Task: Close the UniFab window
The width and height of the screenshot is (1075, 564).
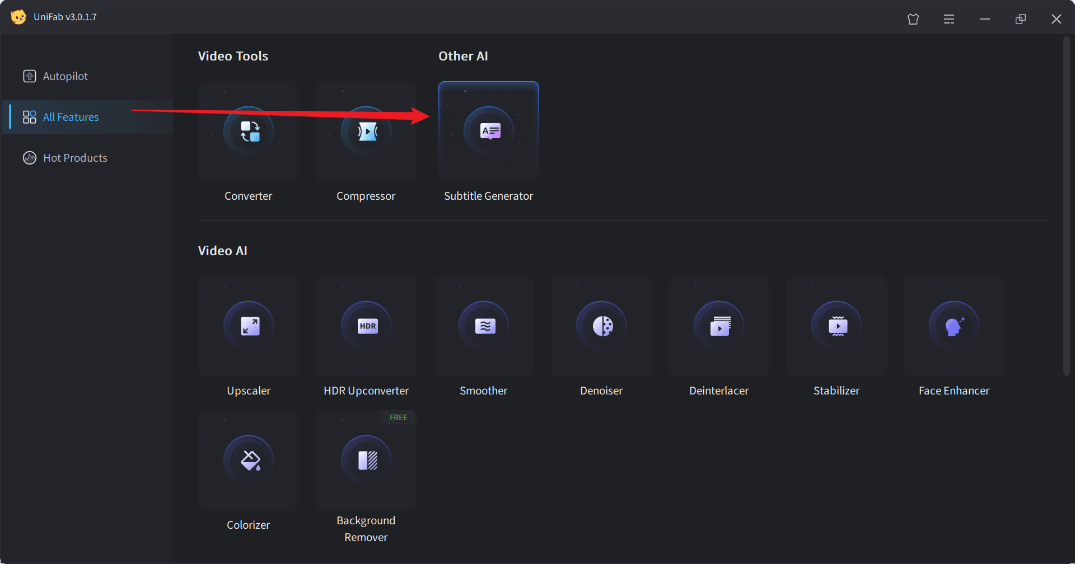Action: coord(1057,19)
